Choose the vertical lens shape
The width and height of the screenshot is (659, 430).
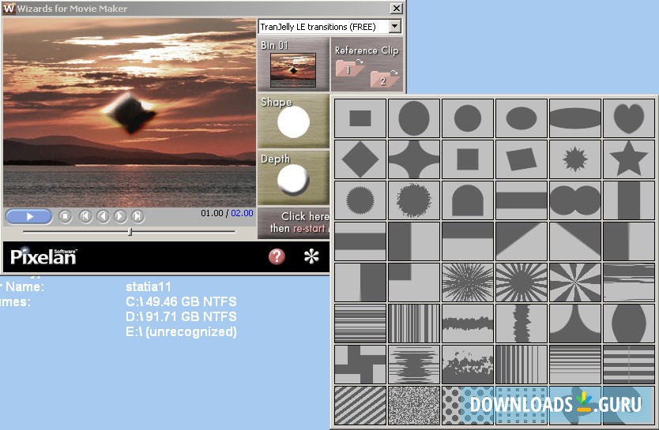point(629,323)
